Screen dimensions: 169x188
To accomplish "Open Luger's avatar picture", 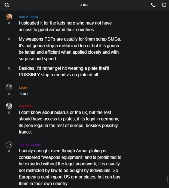I will click(x=9, y=87).
